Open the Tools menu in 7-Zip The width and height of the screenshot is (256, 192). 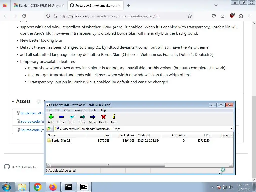[92, 110]
